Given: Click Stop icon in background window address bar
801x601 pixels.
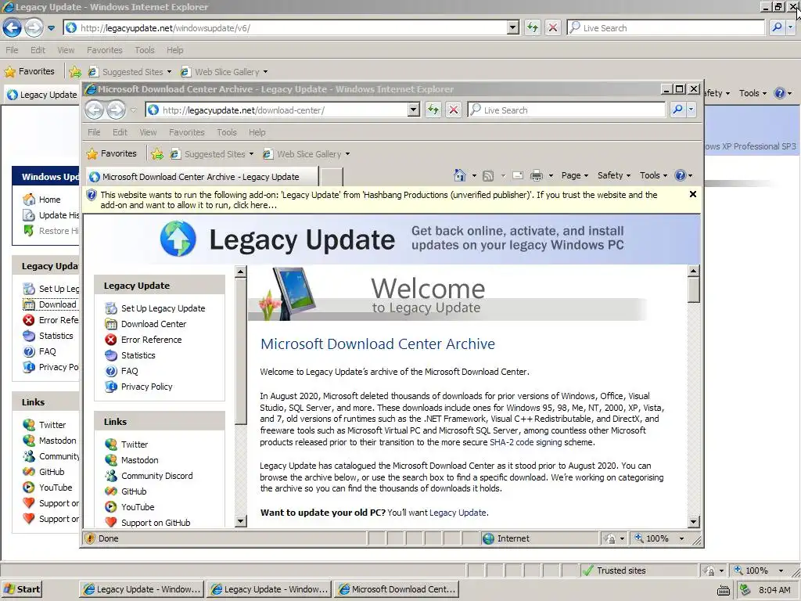Looking at the screenshot, I should pyautogui.click(x=553, y=27).
